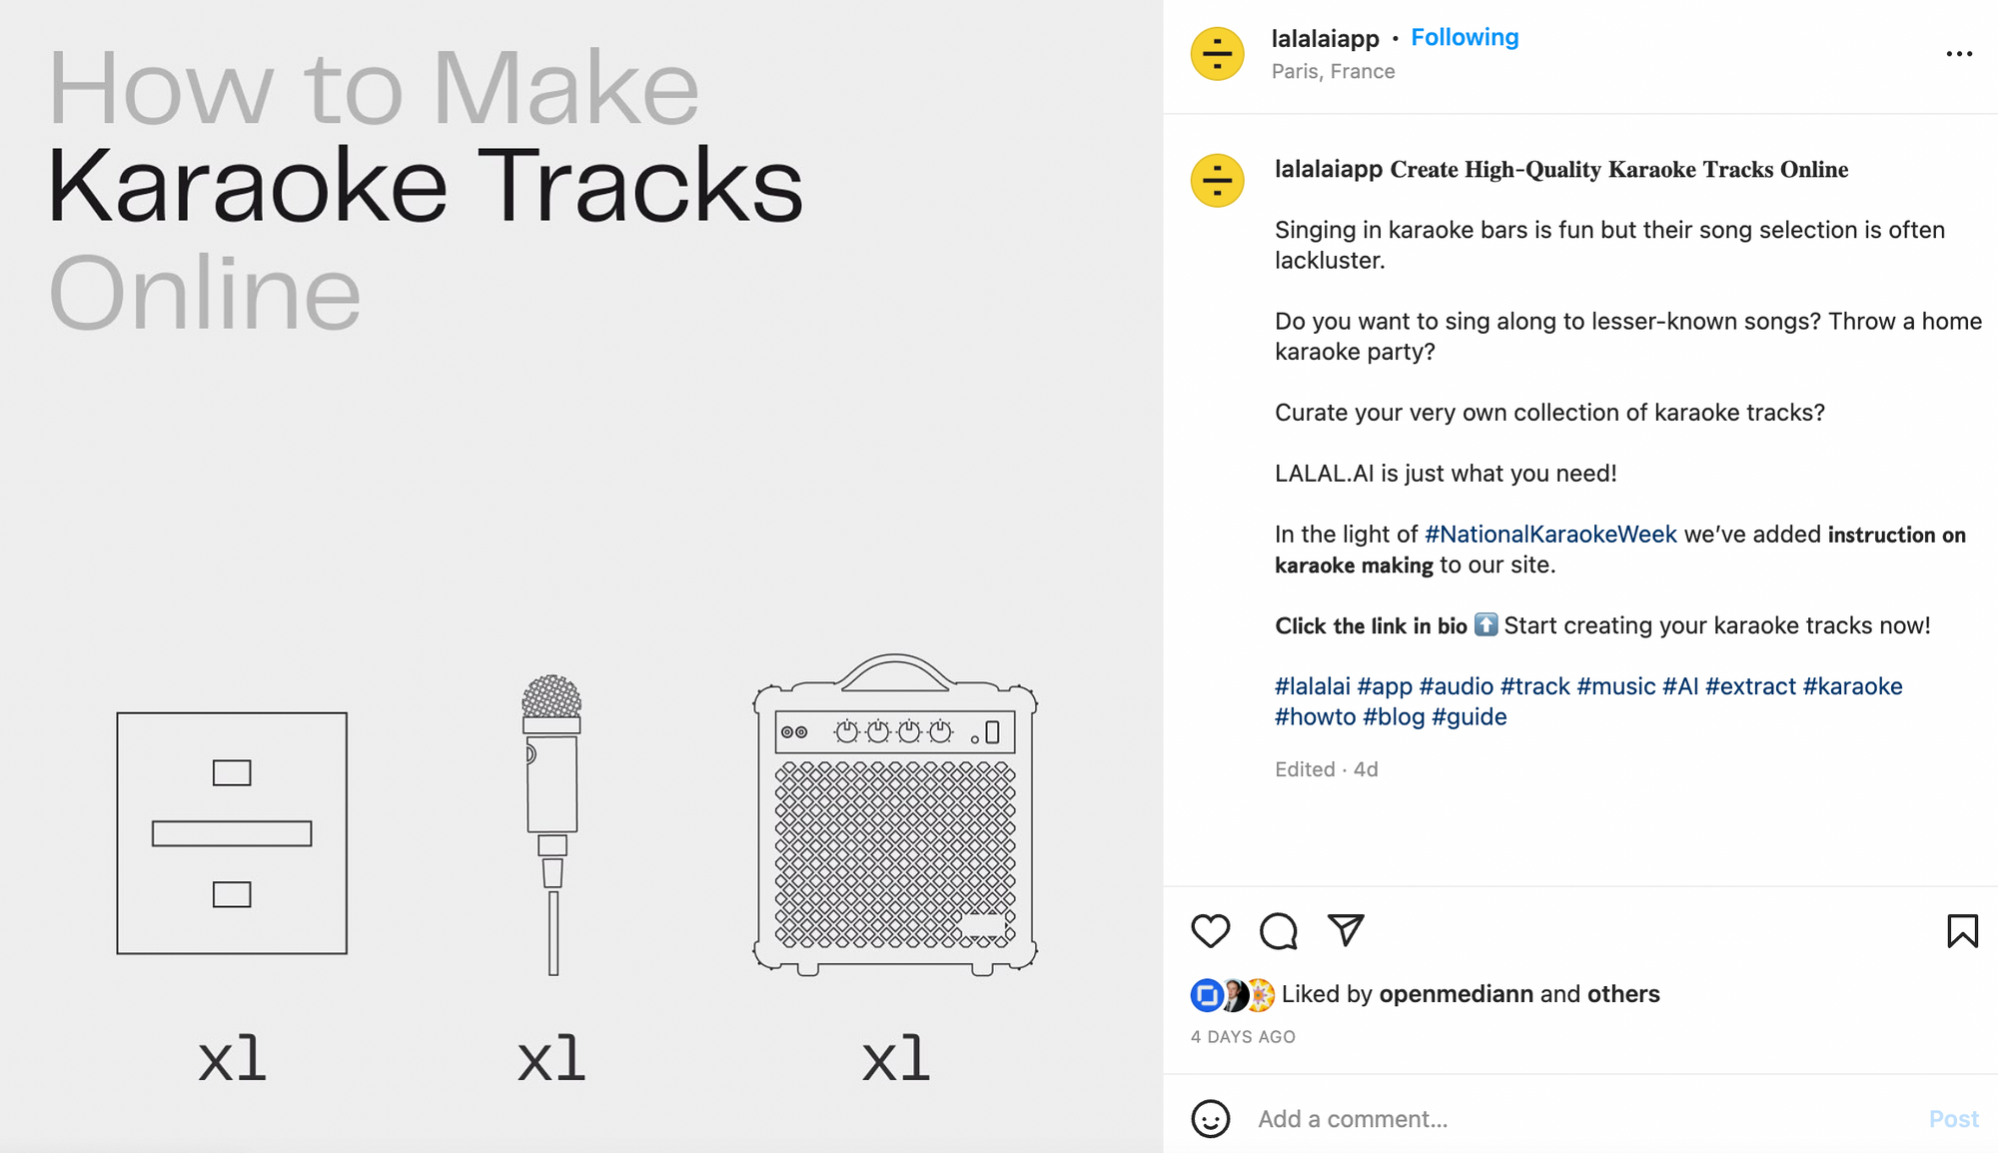Viewport: 1998px width, 1153px height.
Task: Open the #guide hashtag
Action: click(x=1469, y=717)
